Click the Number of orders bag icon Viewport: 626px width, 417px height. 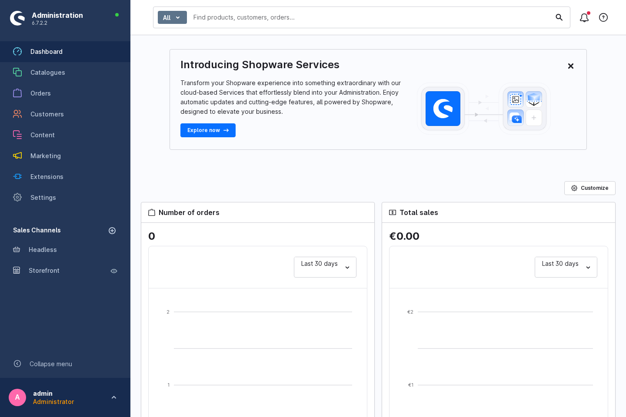coord(152,213)
